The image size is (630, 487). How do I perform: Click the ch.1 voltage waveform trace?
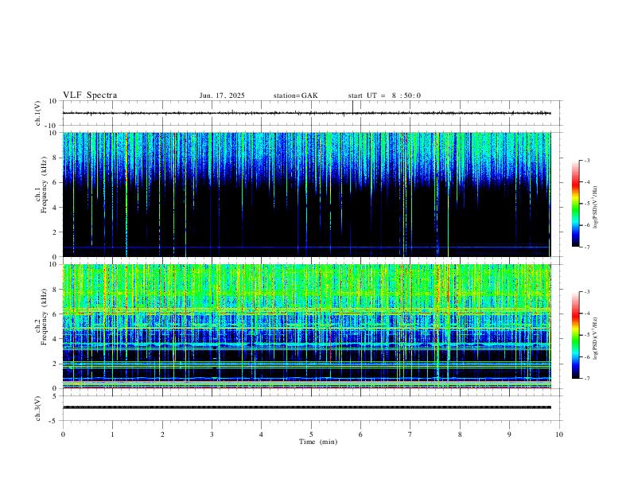(x=306, y=113)
